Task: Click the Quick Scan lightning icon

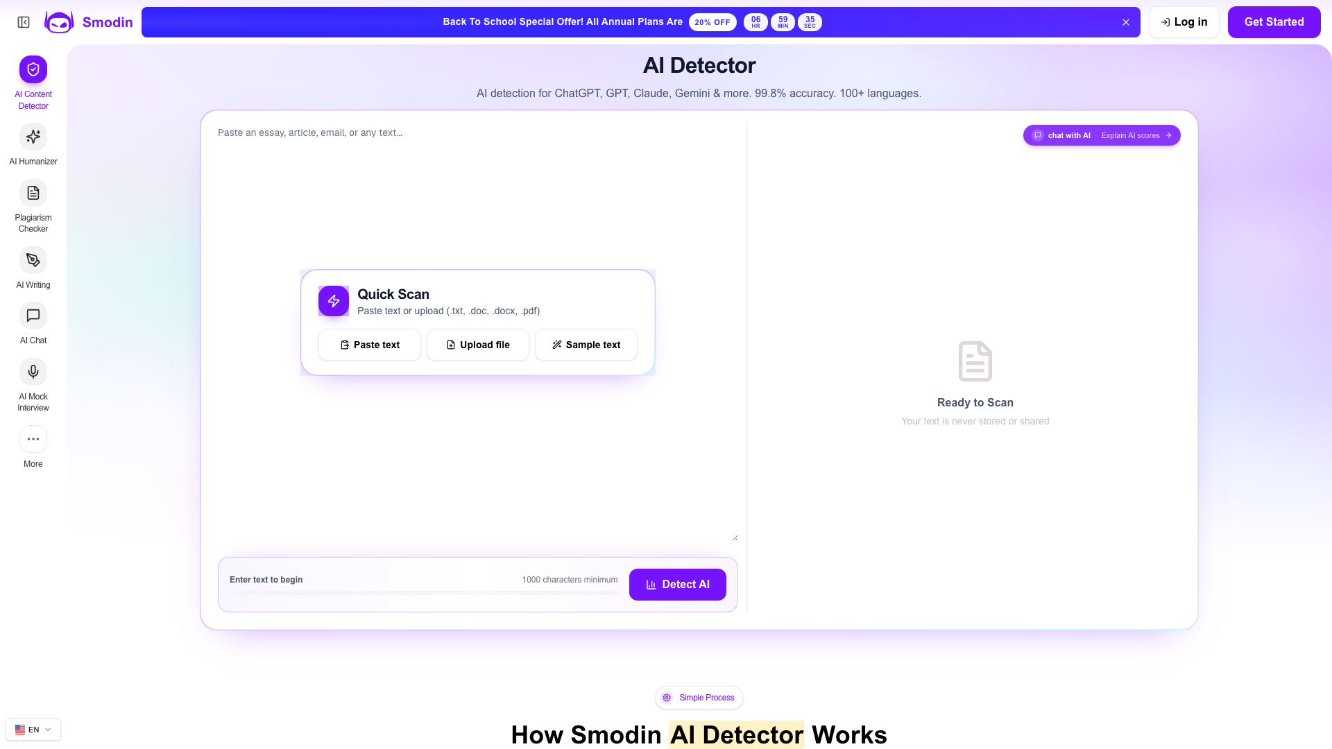Action: coord(334,301)
